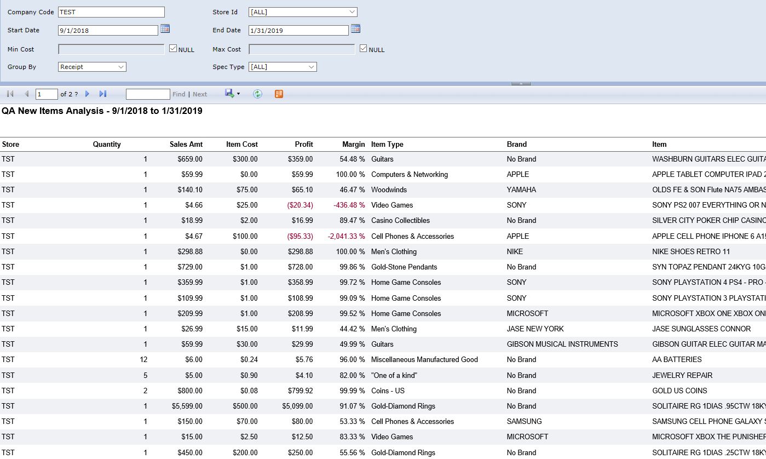Focus the Company Code field
This screenshot has height=459, width=766.
coord(111,12)
